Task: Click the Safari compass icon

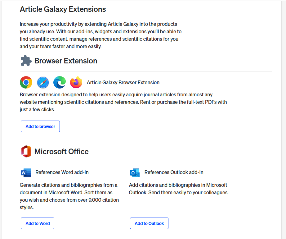Action: [x=43, y=82]
